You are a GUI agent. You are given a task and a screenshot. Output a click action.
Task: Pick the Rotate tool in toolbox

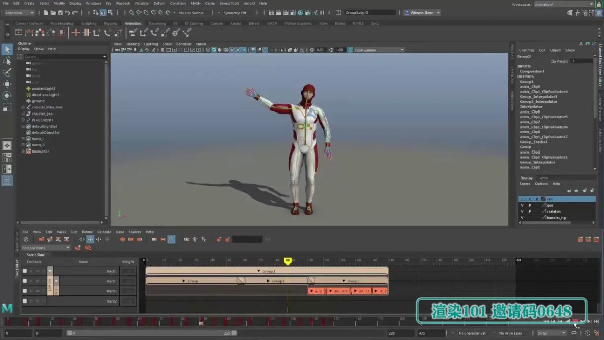(7, 95)
